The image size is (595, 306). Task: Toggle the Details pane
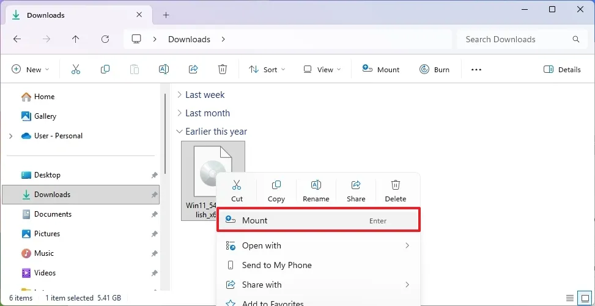562,69
